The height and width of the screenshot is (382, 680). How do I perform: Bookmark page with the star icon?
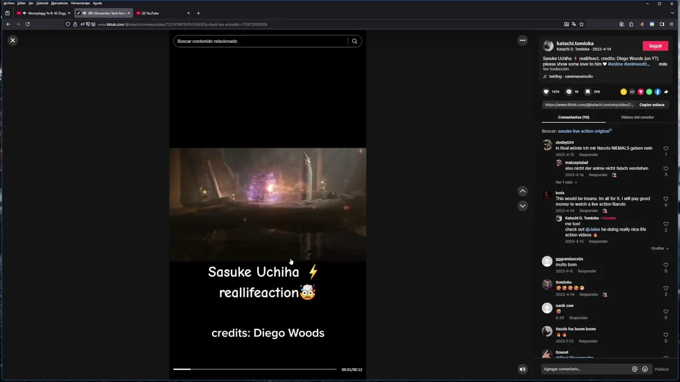581,24
